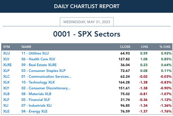Open 09 - Real Estate XLRE chart

(39, 65)
